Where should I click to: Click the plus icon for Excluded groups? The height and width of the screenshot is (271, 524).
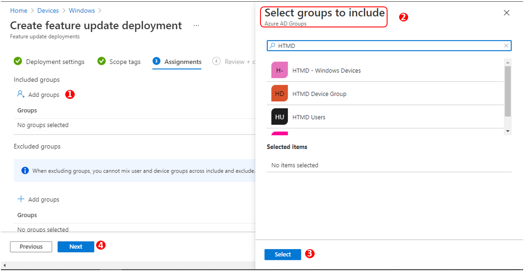click(21, 199)
